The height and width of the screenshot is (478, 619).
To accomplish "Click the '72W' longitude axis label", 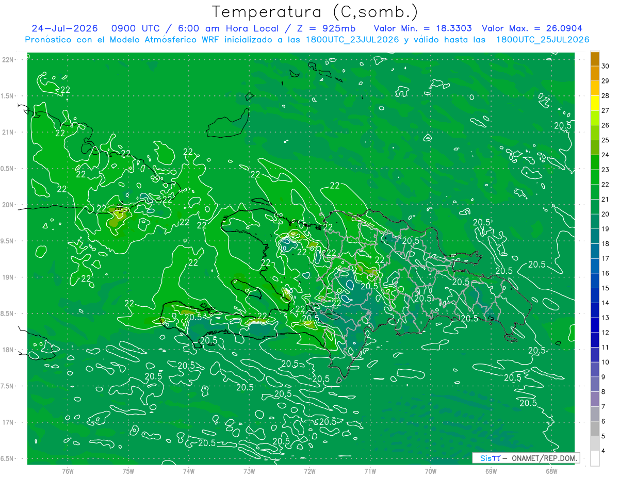I will (x=309, y=471).
